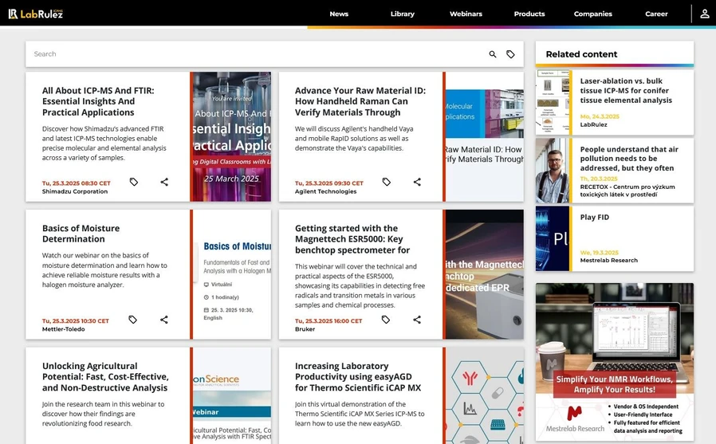Click the Play FID thumbnail image

tap(553, 238)
